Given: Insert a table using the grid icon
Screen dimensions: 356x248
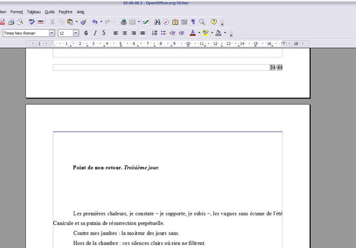Looking at the screenshot, I should tap(133, 22).
